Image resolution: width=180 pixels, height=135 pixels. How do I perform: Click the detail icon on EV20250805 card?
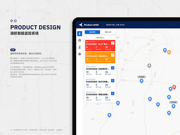(112, 93)
